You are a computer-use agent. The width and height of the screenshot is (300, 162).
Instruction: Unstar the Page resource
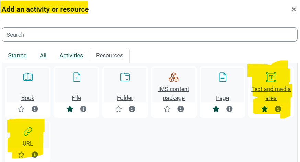[216, 109]
